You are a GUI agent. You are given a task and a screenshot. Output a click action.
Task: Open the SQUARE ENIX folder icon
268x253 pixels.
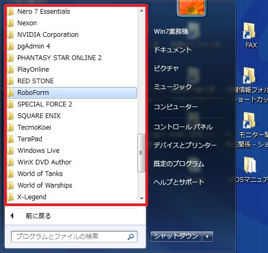click(11, 116)
